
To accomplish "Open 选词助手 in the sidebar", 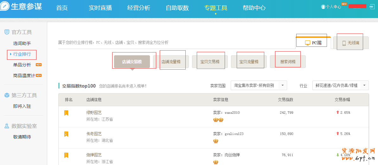I will (x=22, y=43).
